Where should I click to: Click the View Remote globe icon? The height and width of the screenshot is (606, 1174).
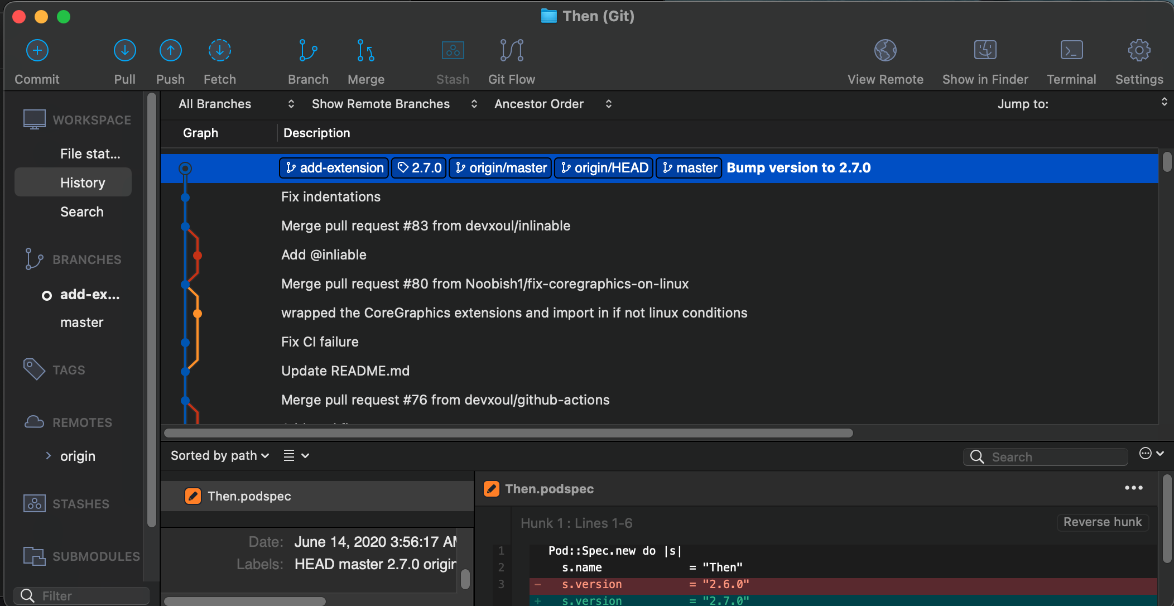[885, 51]
